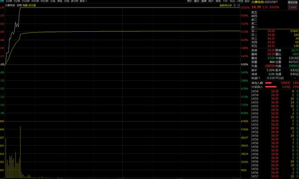Viewport: 299px width, 179px height.
Task: Click the 10.02% right axis label
Action: (245, 7)
